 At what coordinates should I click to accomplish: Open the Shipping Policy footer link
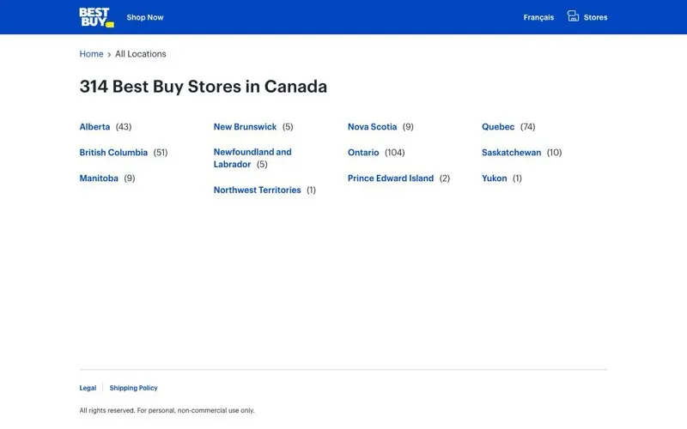tap(133, 388)
